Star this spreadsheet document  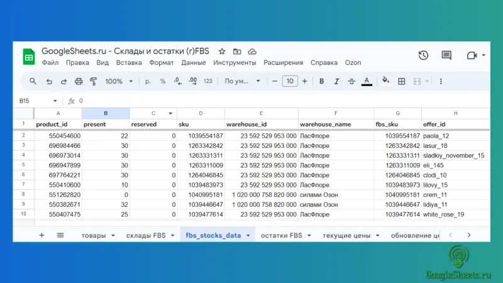[222, 51]
